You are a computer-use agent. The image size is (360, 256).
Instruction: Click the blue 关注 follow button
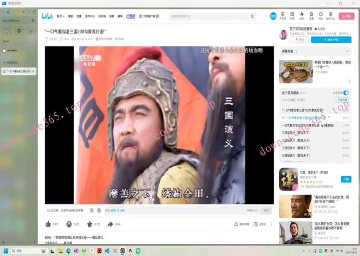click(331, 40)
